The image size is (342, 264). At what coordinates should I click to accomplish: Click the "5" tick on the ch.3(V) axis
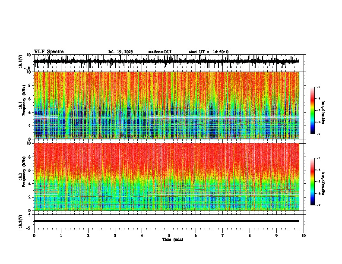(30, 214)
